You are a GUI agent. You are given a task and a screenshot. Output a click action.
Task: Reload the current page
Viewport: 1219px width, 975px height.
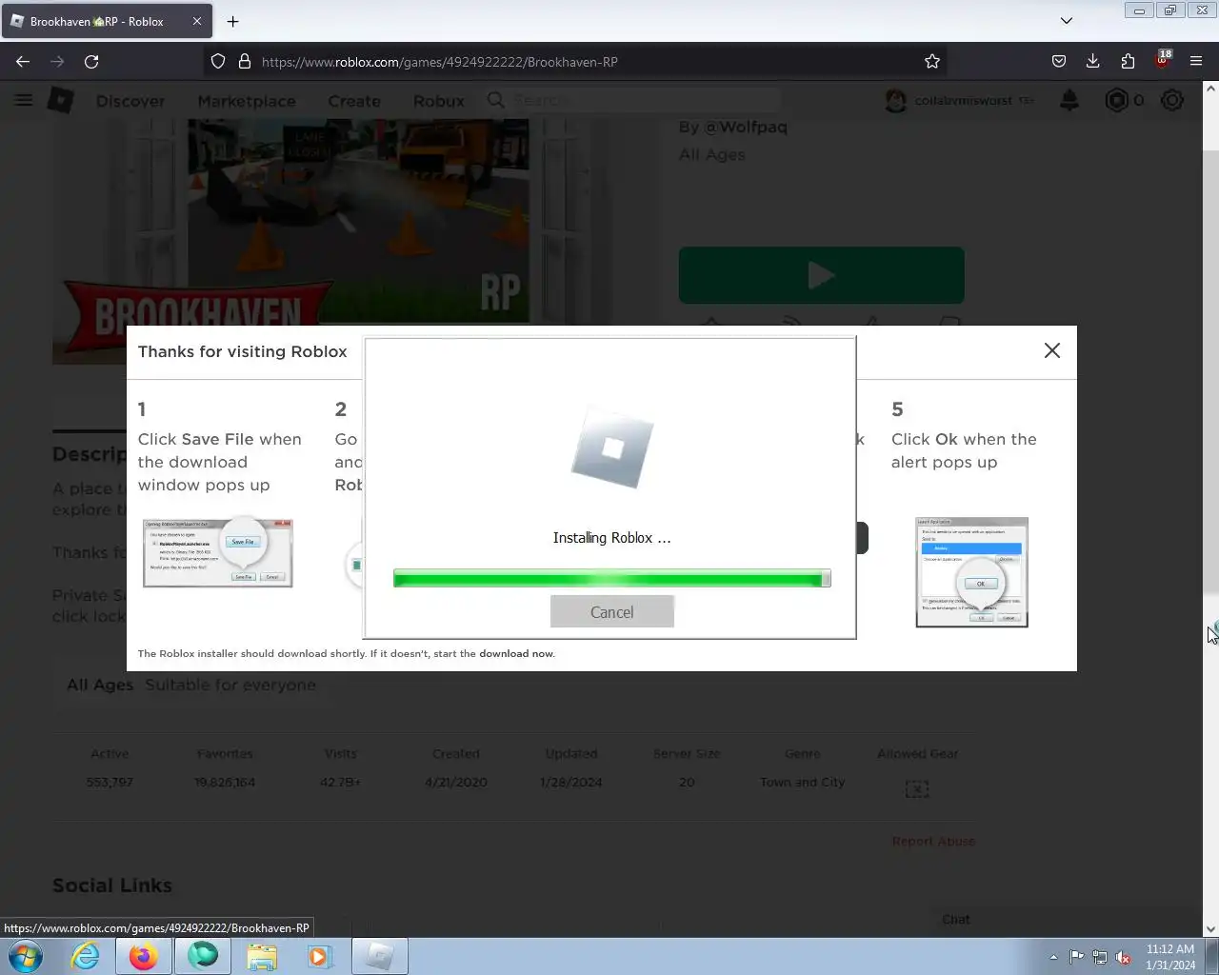pyautogui.click(x=91, y=61)
